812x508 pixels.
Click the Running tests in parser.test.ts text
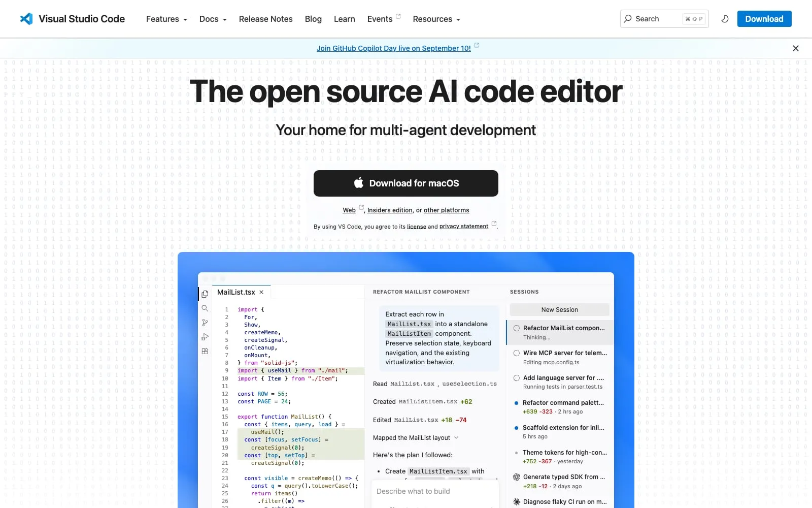pyautogui.click(x=563, y=387)
